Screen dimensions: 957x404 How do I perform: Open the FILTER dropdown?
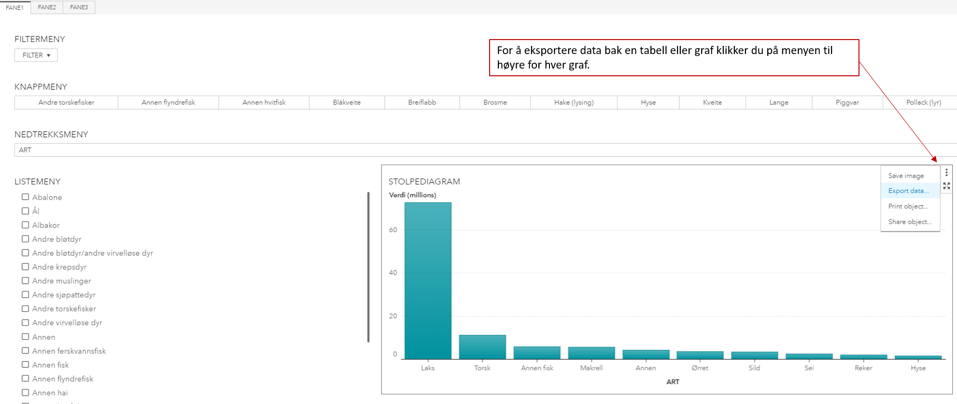pyautogui.click(x=36, y=55)
